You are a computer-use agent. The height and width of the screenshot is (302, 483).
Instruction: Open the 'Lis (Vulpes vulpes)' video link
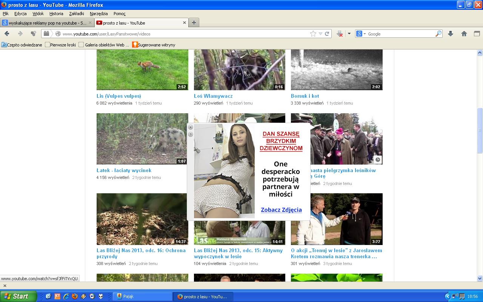(118, 96)
